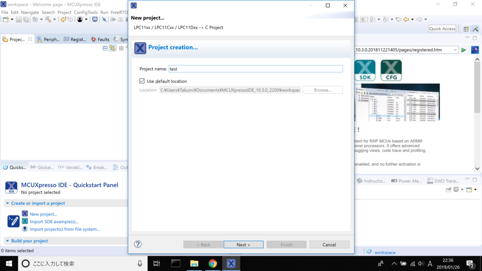Click the Next Annotation down-arrow icon

[x=372, y=19]
